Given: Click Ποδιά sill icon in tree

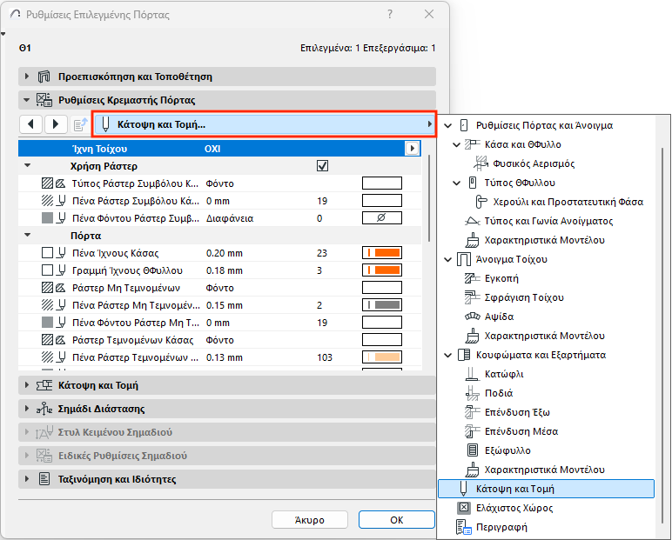Looking at the screenshot, I should click(x=473, y=393).
